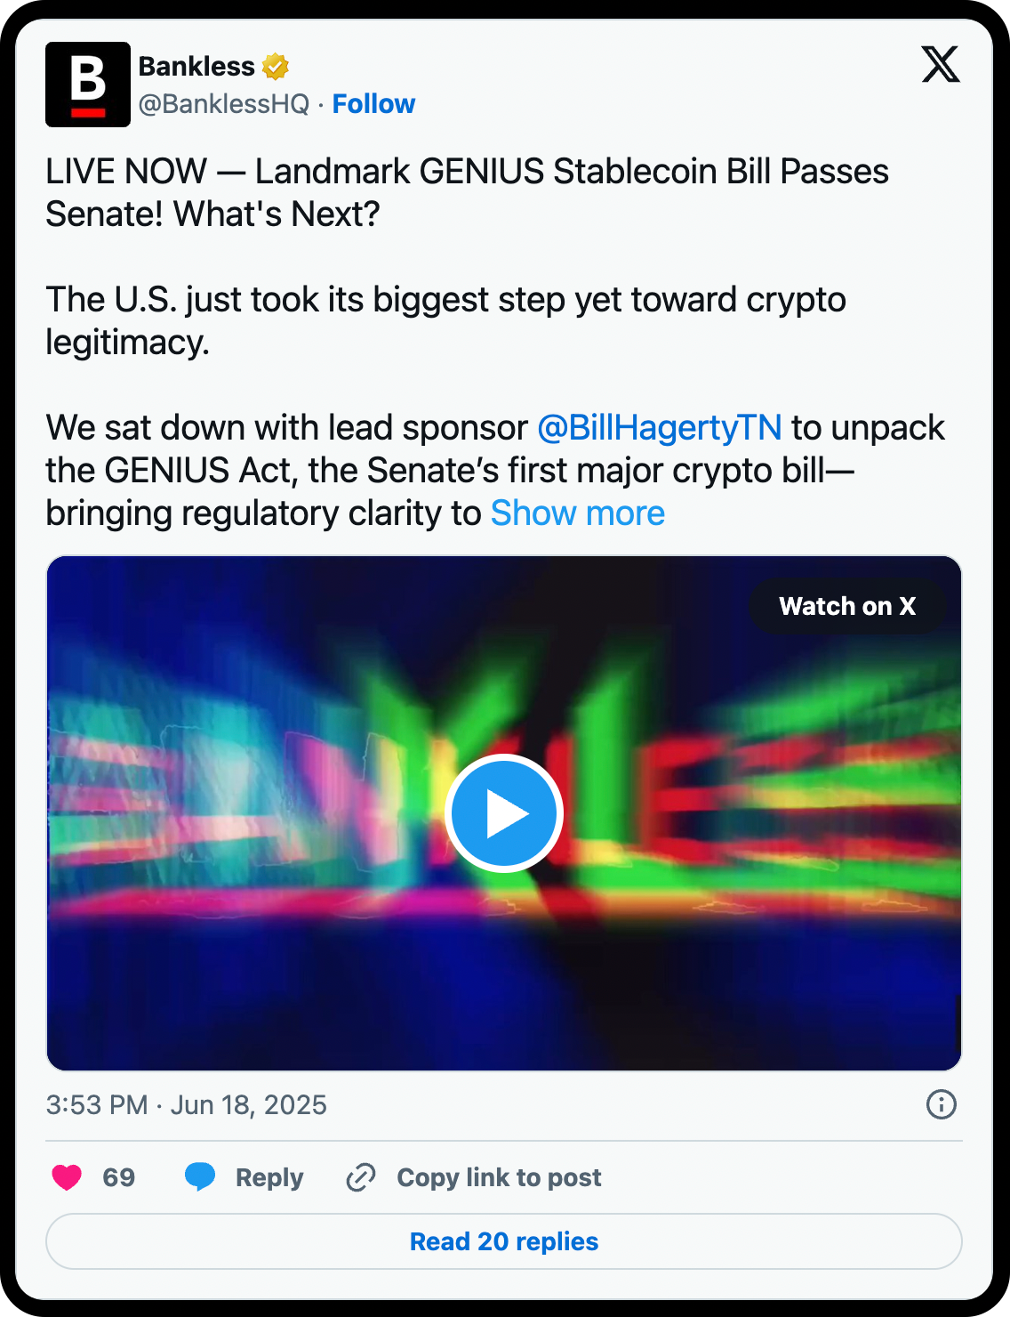Select Copy link to post text

(x=499, y=1177)
